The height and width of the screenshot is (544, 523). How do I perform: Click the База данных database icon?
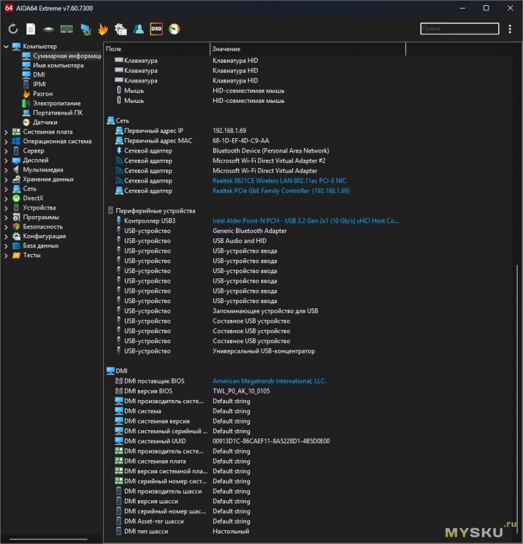(x=16, y=245)
